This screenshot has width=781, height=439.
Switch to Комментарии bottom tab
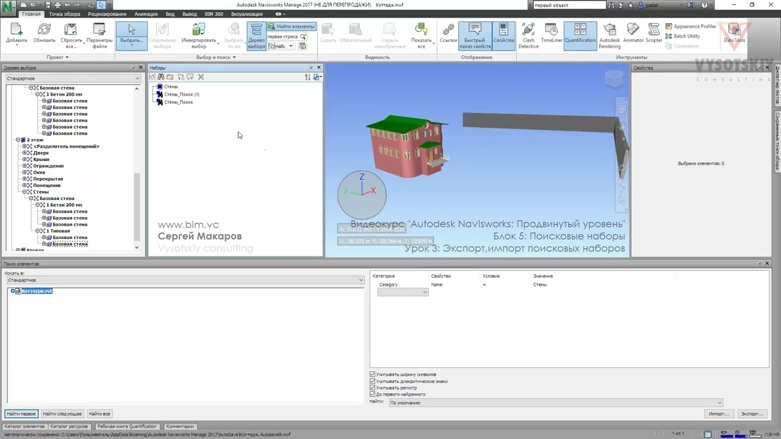pos(180,427)
